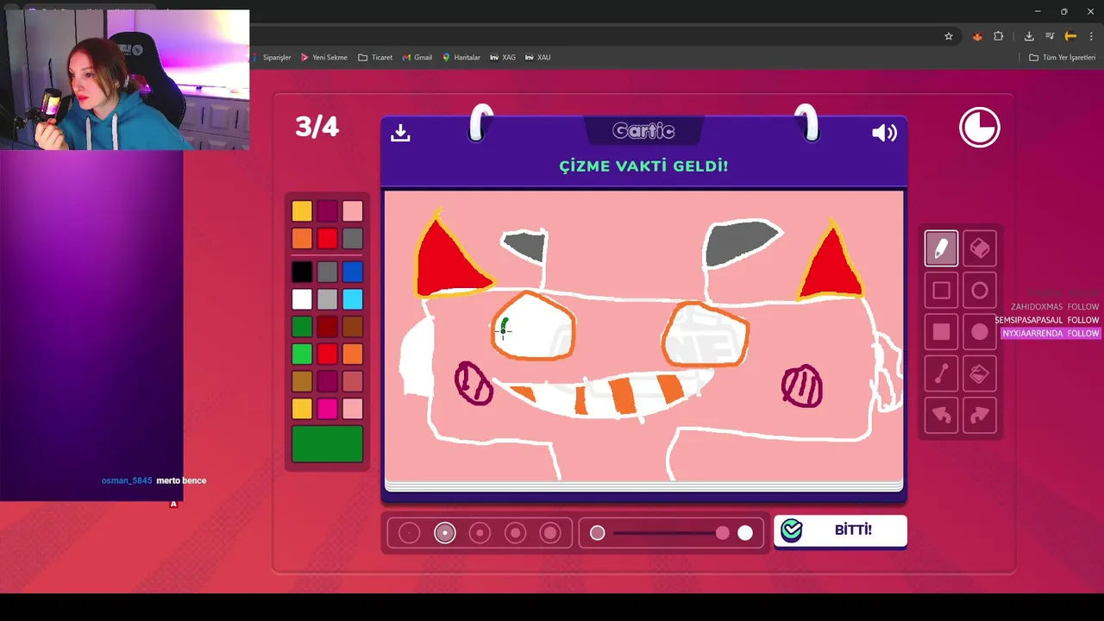This screenshot has width=1104, height=621.
Task: Choose the filled ellipse shape tool
Action: 980,332
